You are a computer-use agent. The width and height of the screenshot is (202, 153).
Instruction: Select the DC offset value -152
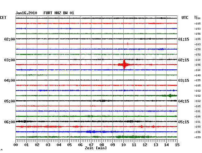(x=197, y=55)
